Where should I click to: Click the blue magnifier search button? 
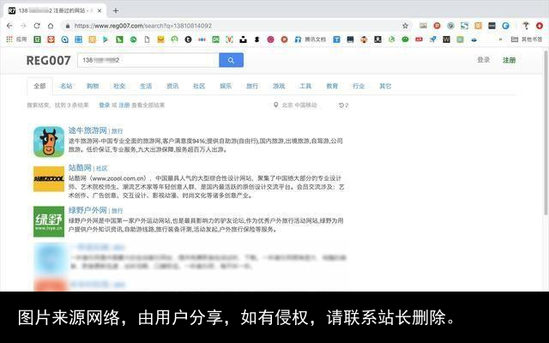(231, 60)
